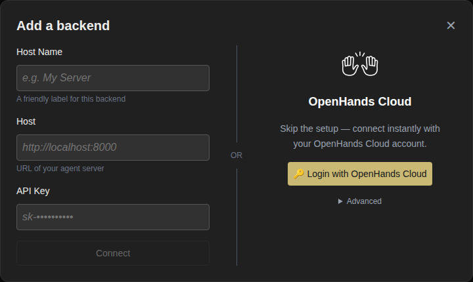The width and height of the screenshot is (473, 282).
Task: Close the Add a backend dialog
Action: [451, 26]
